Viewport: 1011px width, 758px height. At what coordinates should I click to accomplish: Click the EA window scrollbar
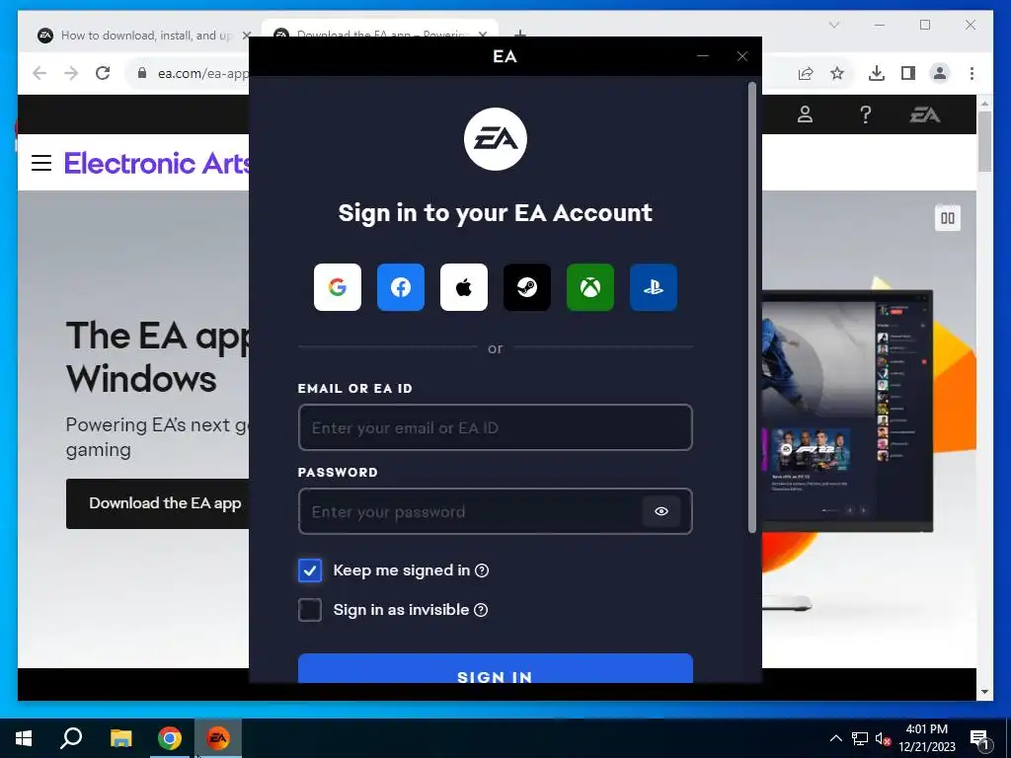point(751,307)
